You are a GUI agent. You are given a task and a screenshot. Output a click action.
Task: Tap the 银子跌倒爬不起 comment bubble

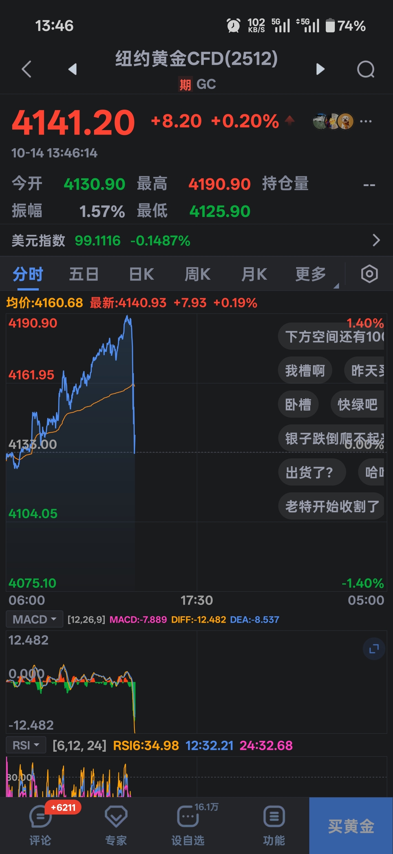tap(331, 438)
